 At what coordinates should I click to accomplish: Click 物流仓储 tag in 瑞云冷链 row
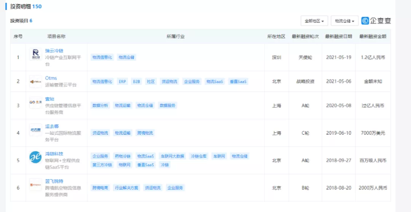[126, 57]
